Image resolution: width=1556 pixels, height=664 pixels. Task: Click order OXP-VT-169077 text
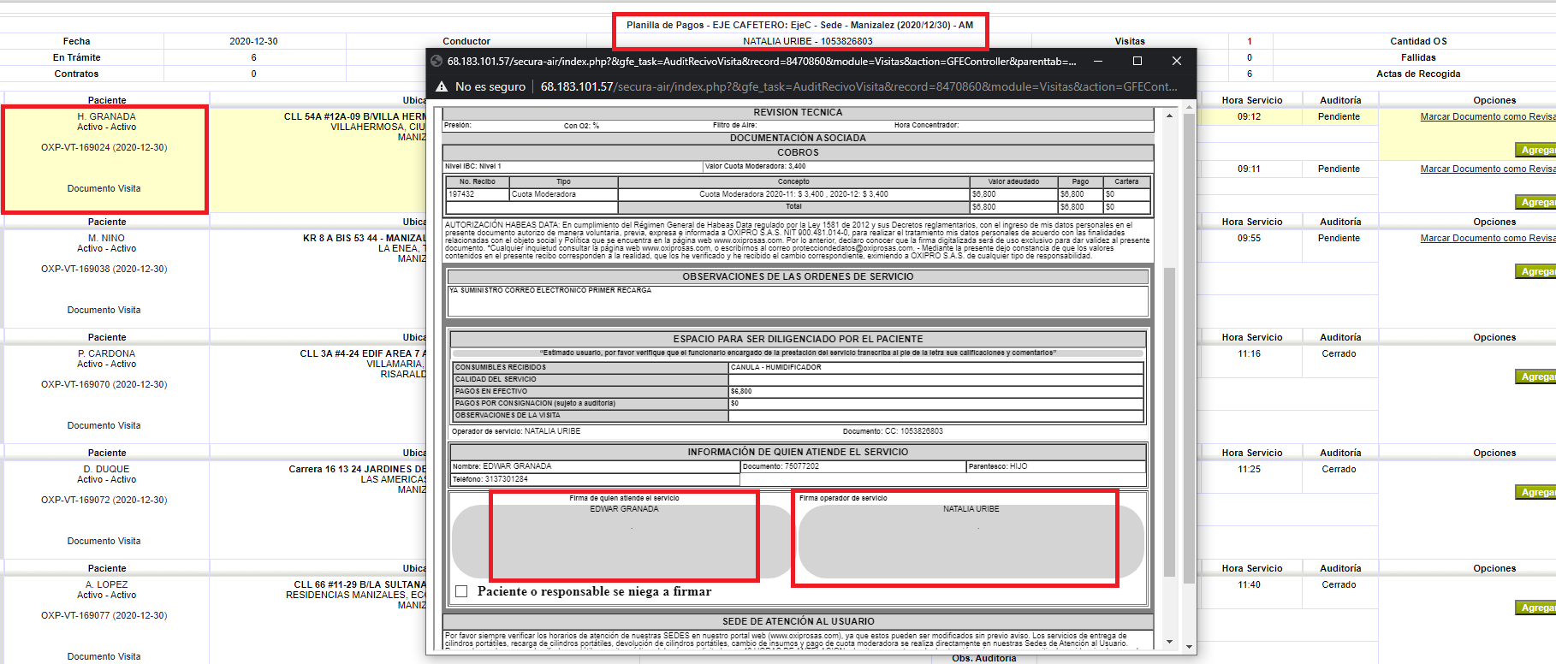coord(104,615)
